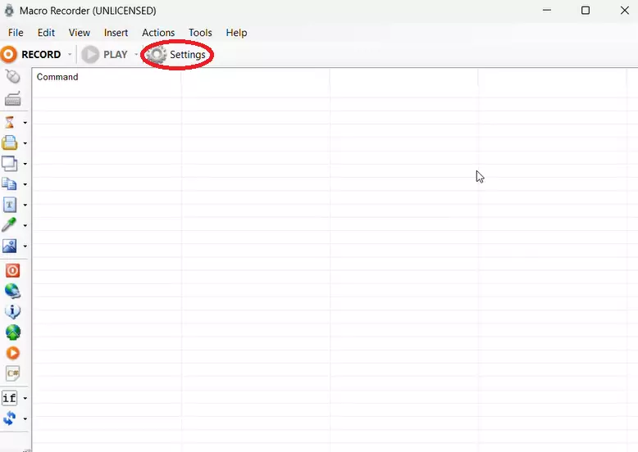Expand the hourglass wait dropdown arrow
Image resolution: width=638 pixels, height=452 pixels.
click(25, 123)
